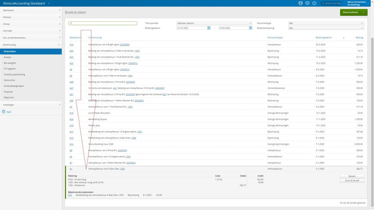This screenshot has width=374, height=210.
Task: Click the boekstukken search input field
Action: click(x=103, y=23)
